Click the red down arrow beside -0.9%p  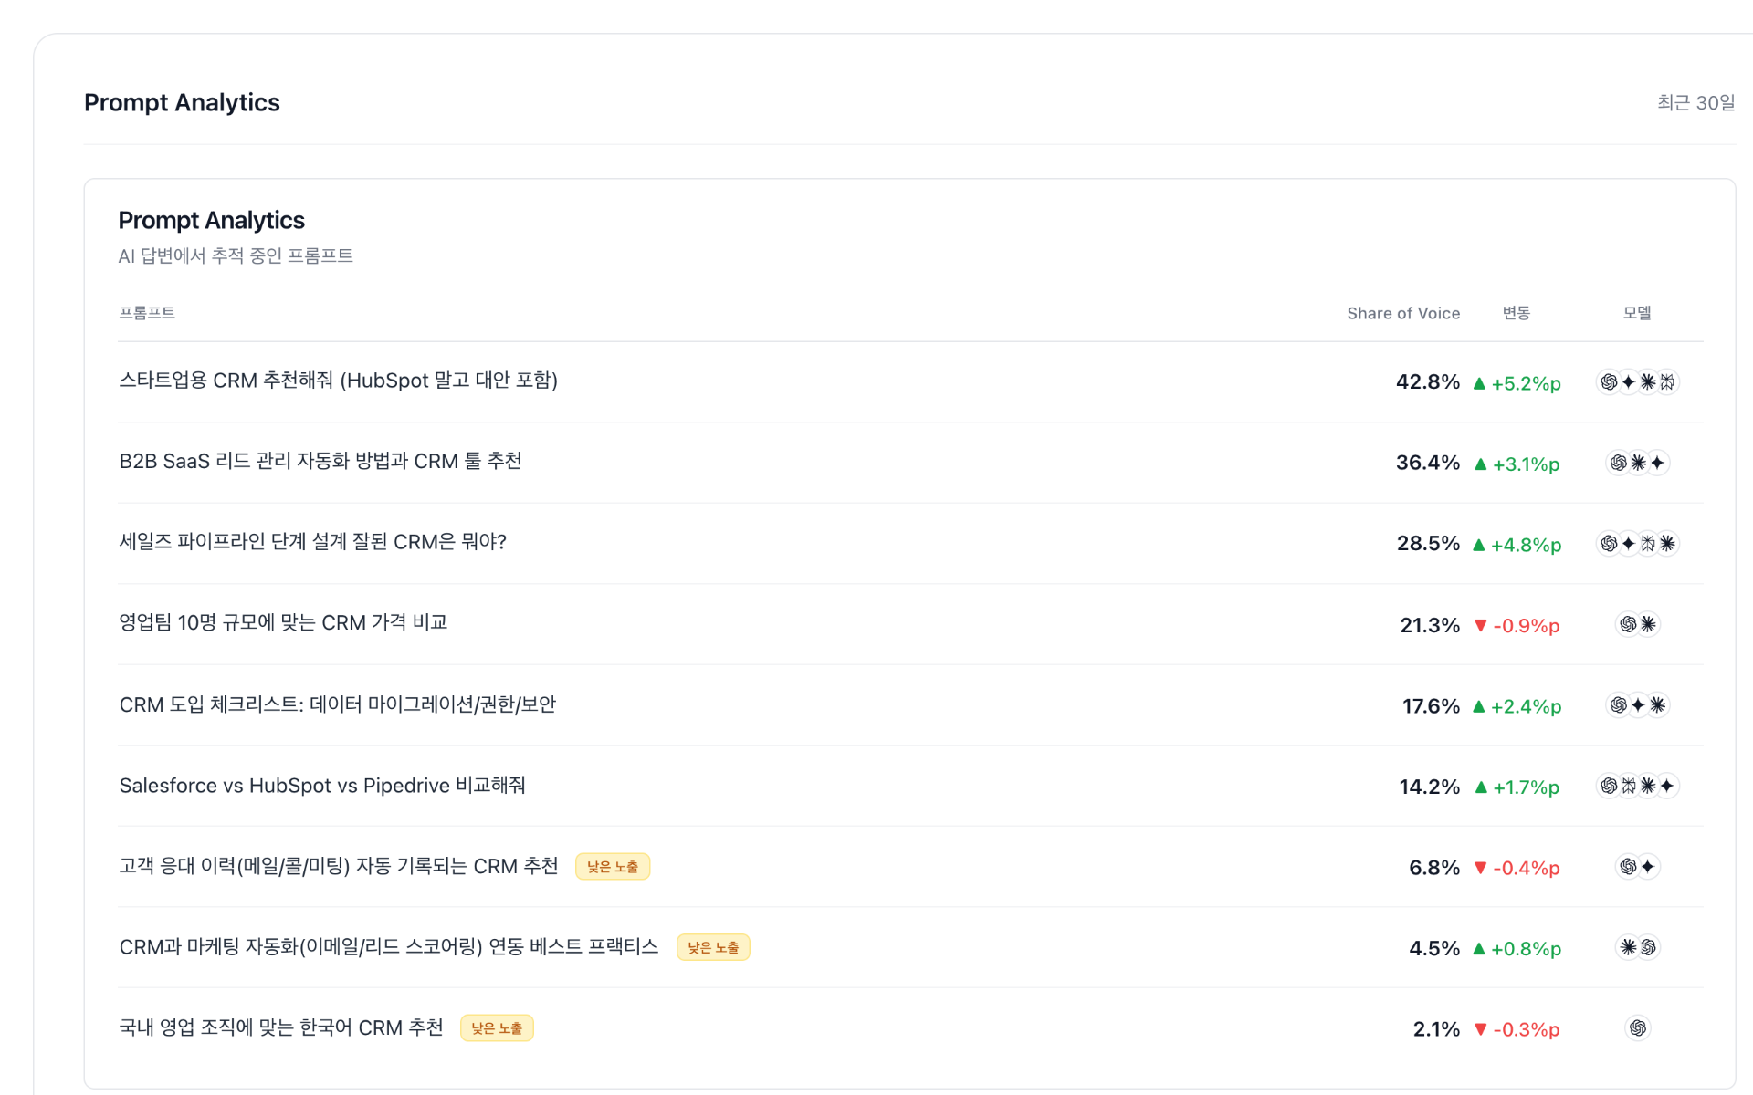point(1480,625)
